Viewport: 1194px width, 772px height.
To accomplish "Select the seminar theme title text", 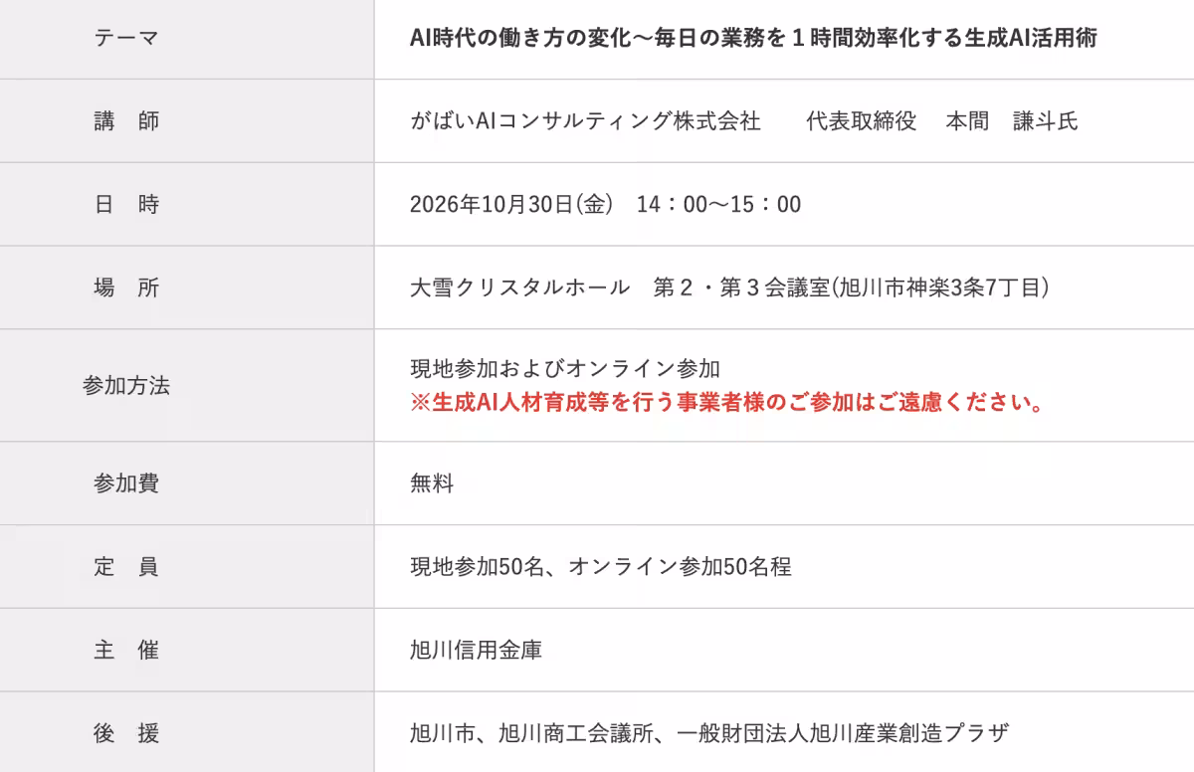I will point(753,38).
